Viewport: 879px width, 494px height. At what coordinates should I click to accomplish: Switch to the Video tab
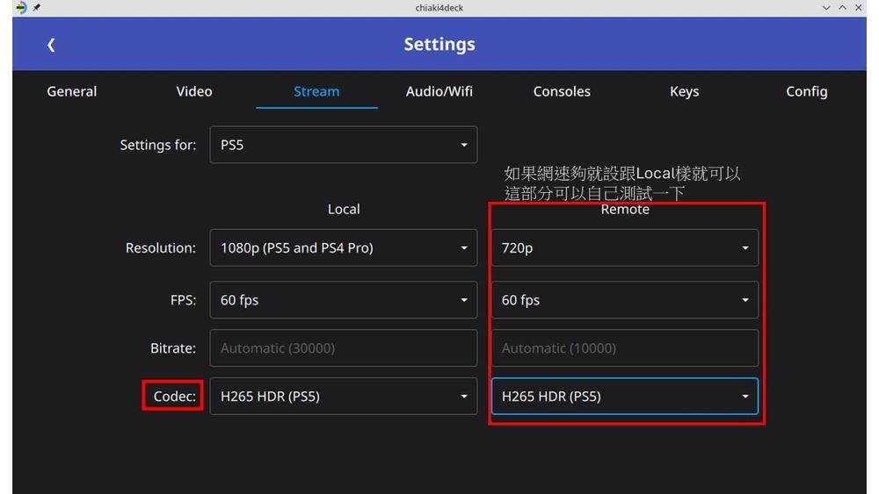pyautogui.click(x=194, y=91)
